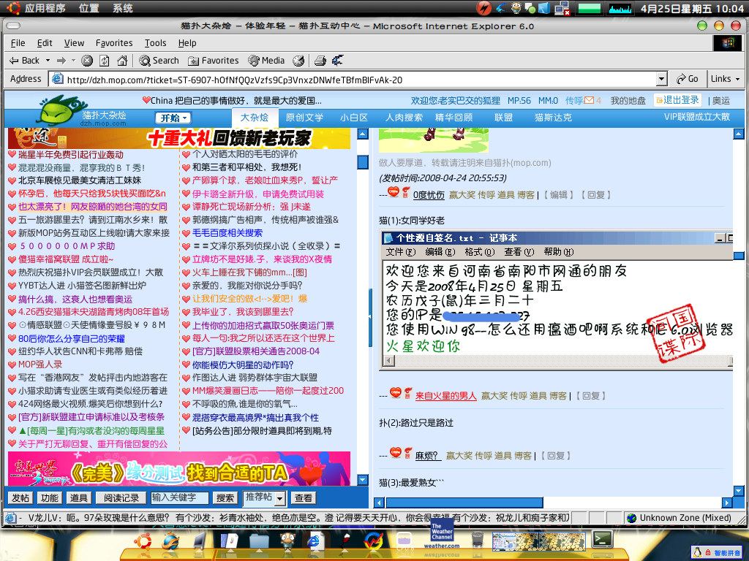Switch to the 大杂烩 tab
Image resolution: width=749 pixels, height=561 pixels.
[254, 118]
